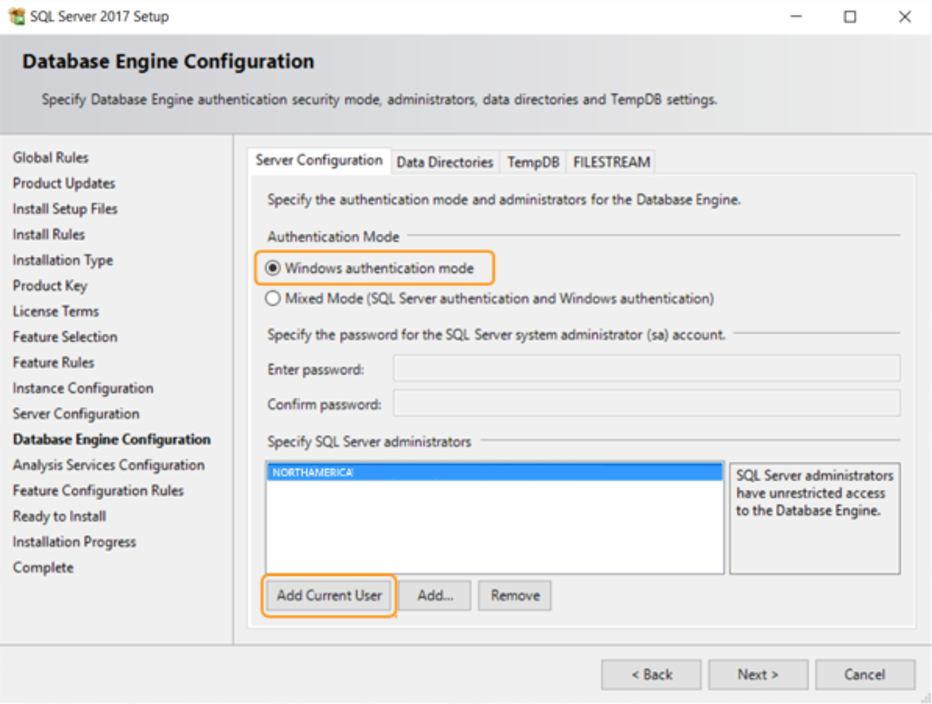Switch to the Data Directories tab
This screenshot has height=704, width=932.
point(445,161)
